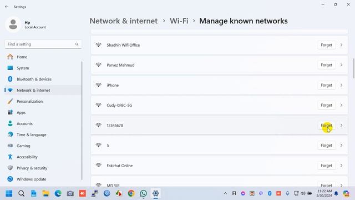Open the Gaming settings category
The height and width of the screenshot is (200, 355).
tap(23, 146)
